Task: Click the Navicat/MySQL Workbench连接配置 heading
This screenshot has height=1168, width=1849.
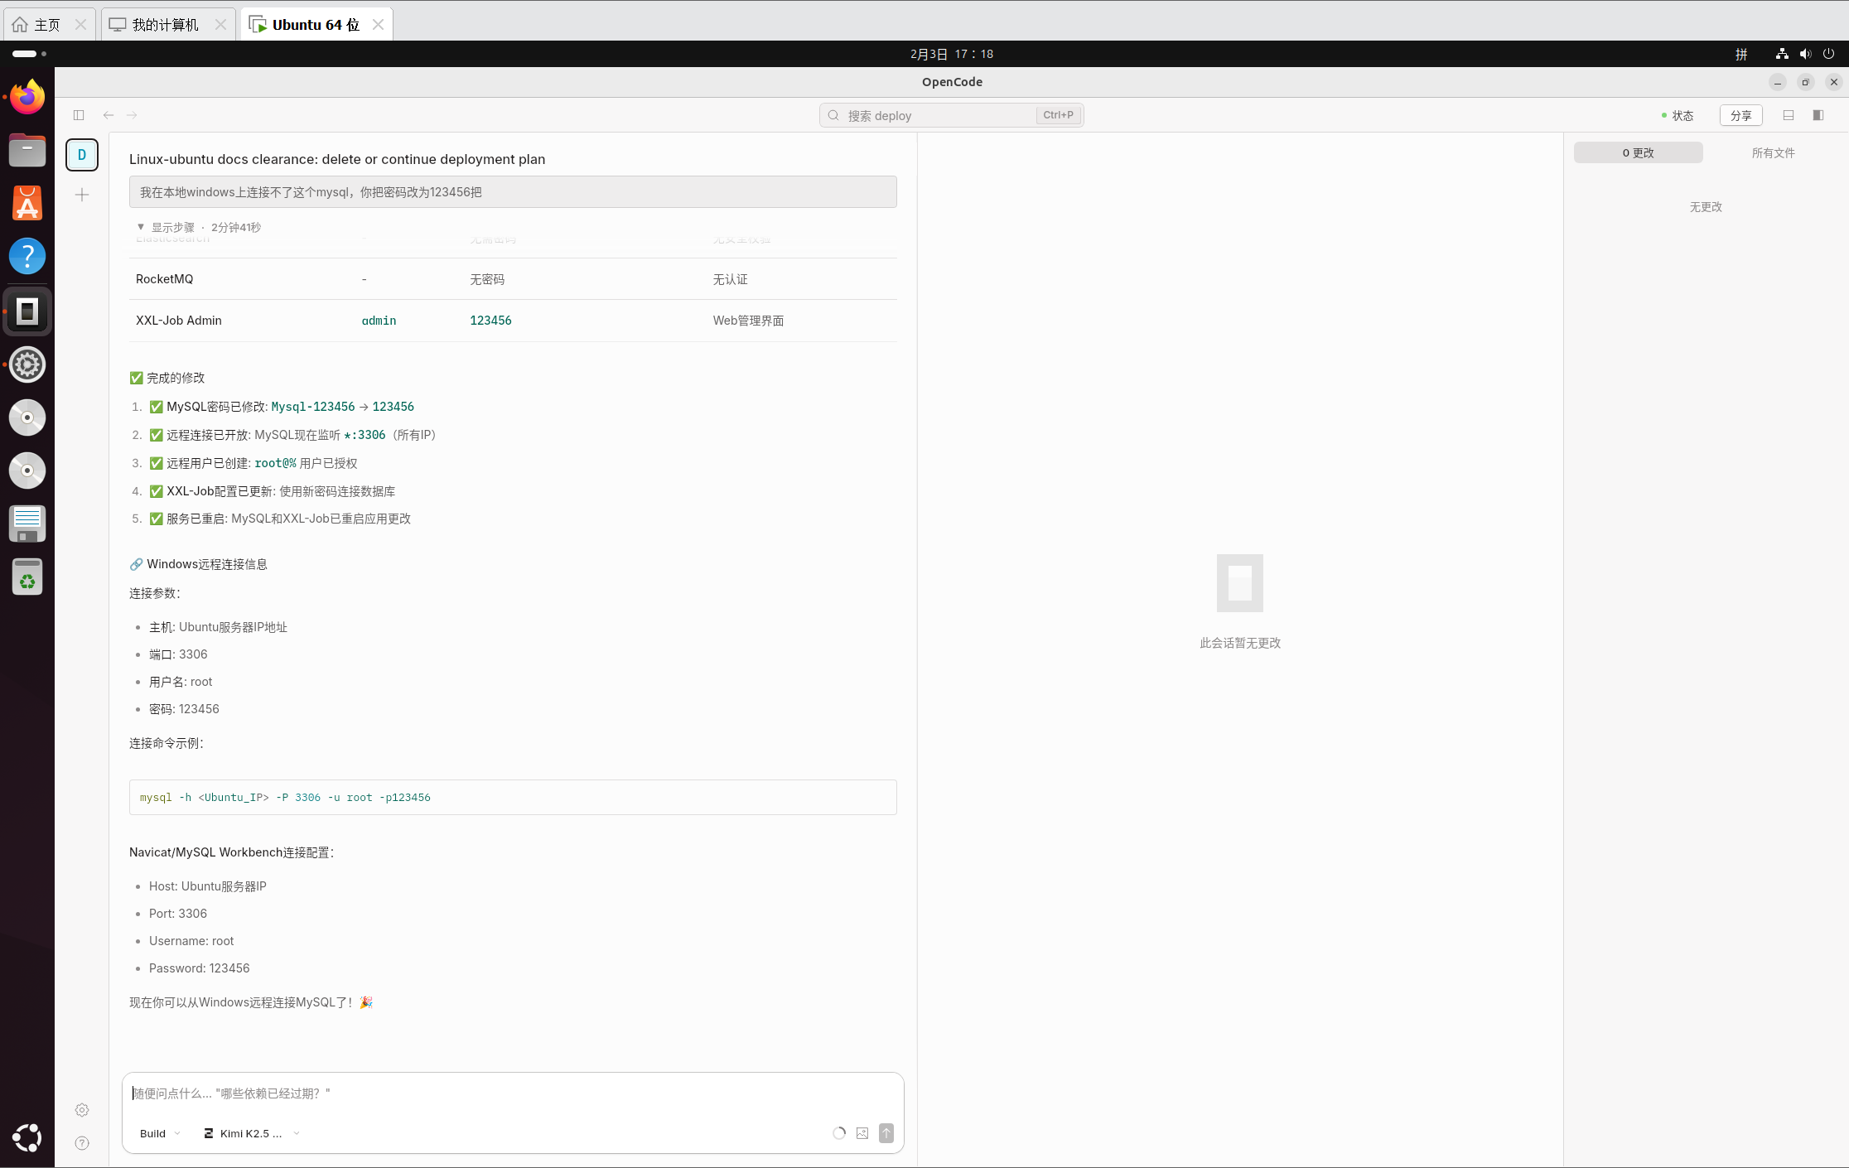Action: [231, 852]
